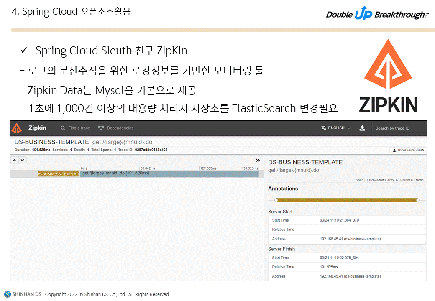Click Server Finish address 192.168.45.41
The width and height of the screenshot is (435, 301).
tap(350, 276)
